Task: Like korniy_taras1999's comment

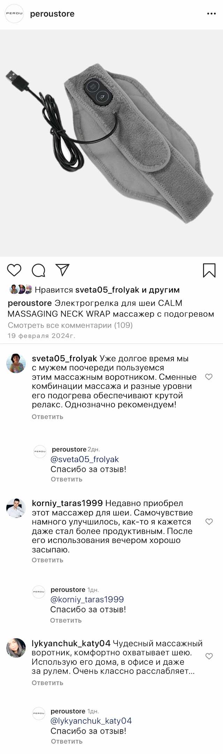Action: (x=209, y=522)
